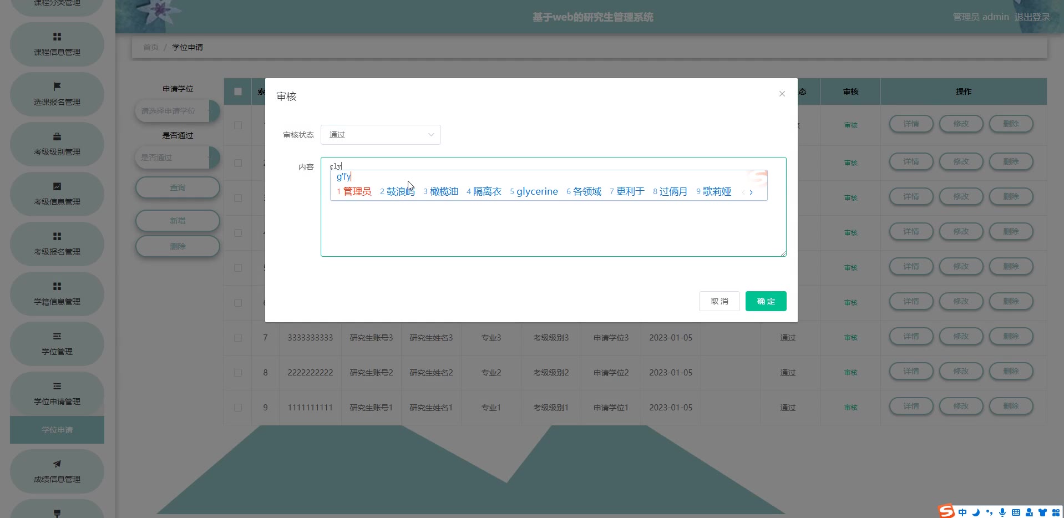The image size is (1064, 518).
Task: Open the 审核状态 dropdown showing 通过
Action: tap(381, 135)
